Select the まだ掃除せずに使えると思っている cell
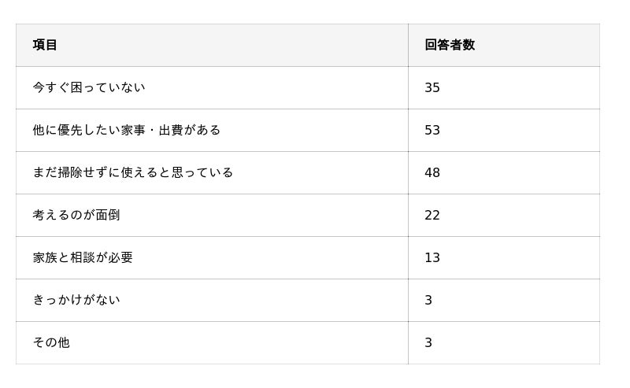This screenshot has height=388, width=630. [133, 172]
